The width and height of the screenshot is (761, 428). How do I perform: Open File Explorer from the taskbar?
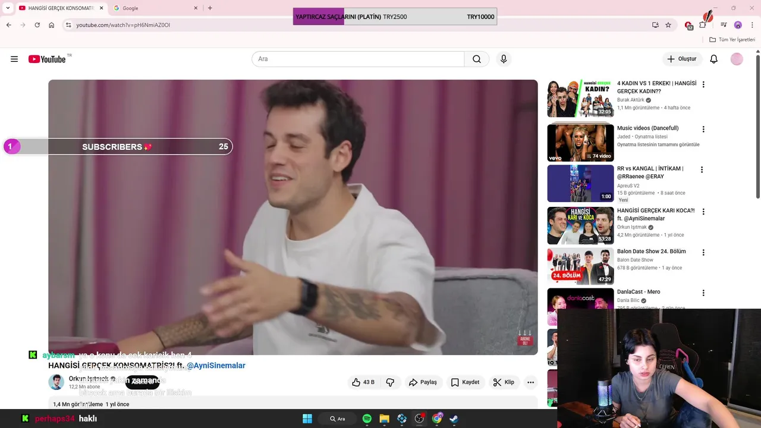[x=384, y=418]
